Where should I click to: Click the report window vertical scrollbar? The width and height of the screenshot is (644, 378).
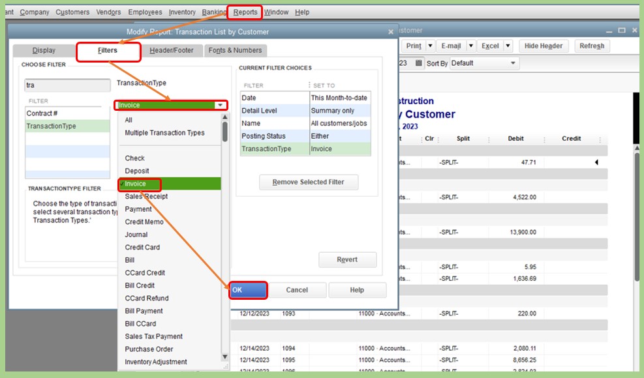point(637,218)
